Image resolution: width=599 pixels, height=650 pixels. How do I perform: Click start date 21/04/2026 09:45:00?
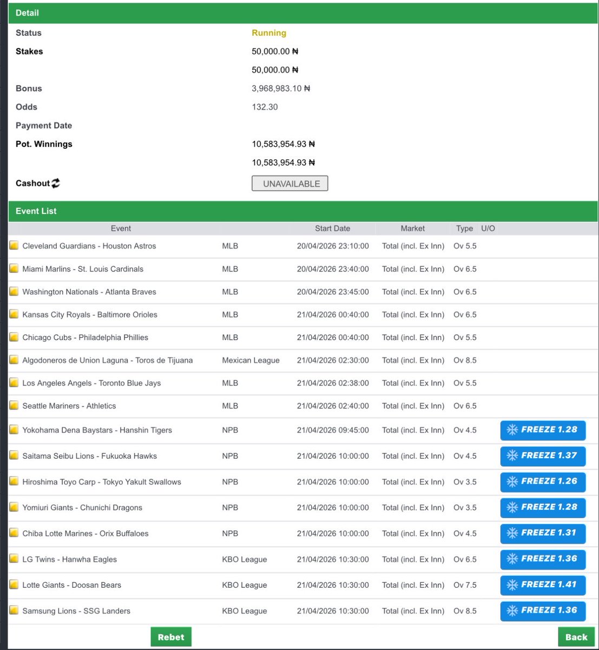click(x=333, y=430)
